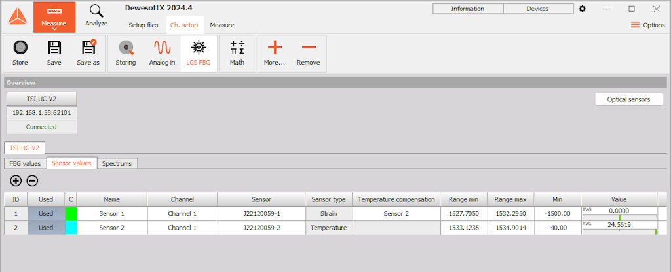
Task: Edit Range min value 1527.7050
Action: click(x=464, y=214)
